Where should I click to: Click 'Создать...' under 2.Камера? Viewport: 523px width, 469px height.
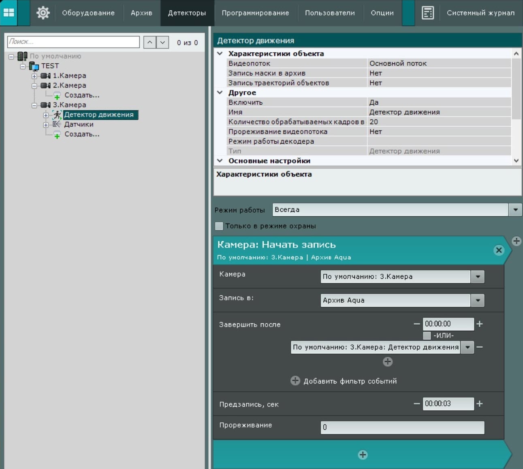click(81, 95)
